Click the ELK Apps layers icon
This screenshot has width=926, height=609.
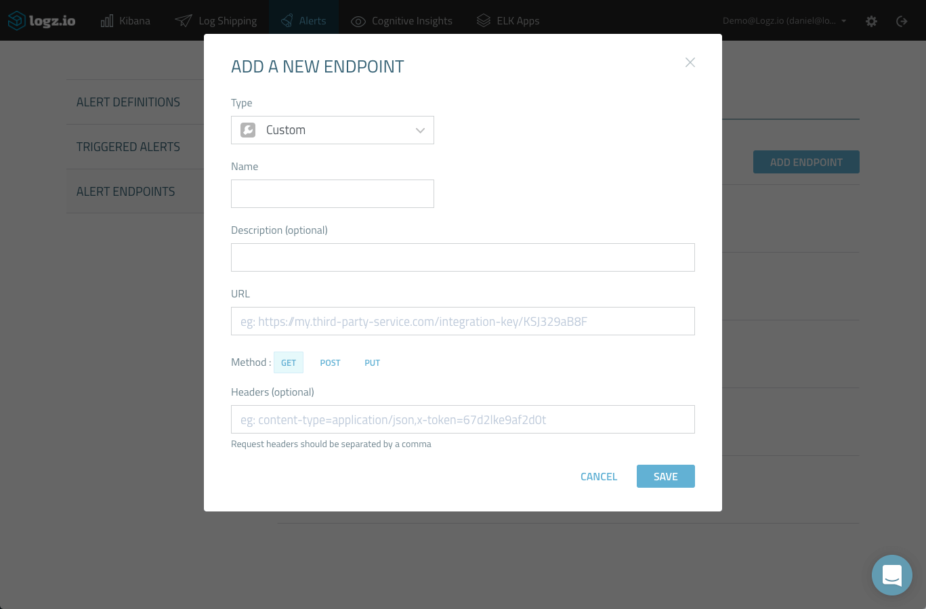point(483,21)
